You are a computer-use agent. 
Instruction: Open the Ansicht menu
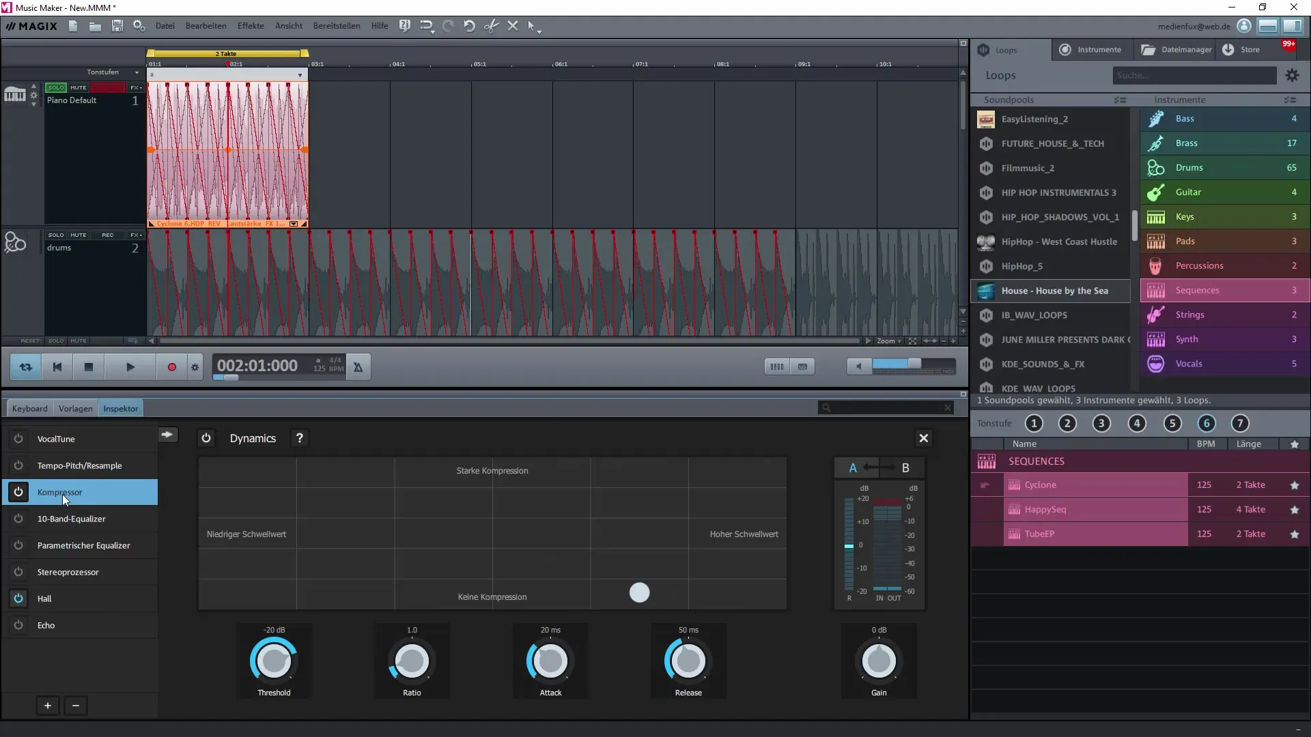pyautogui.click(x=289, y=26)
